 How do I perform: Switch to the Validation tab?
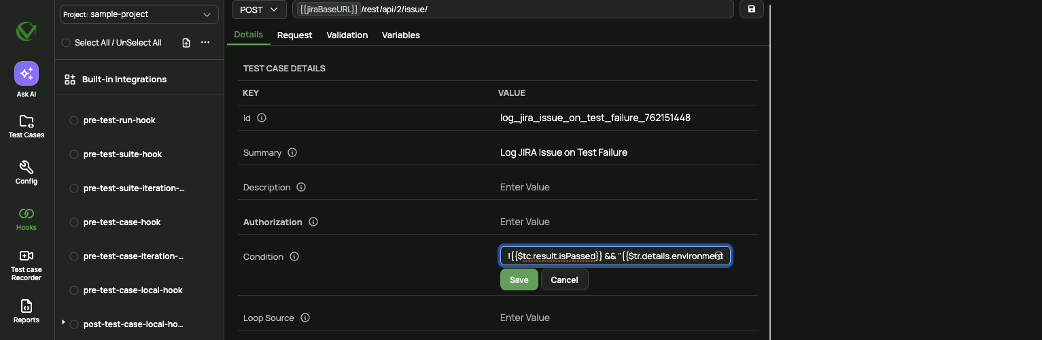[x=347, y=35]
